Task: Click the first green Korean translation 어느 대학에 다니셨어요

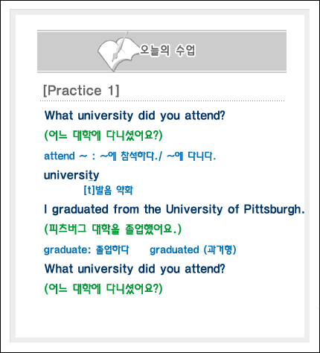Action: point(103,136)
